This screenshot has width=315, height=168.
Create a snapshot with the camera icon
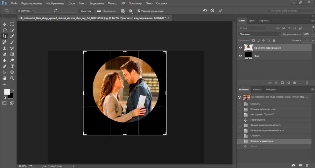(x=301, y=165)
